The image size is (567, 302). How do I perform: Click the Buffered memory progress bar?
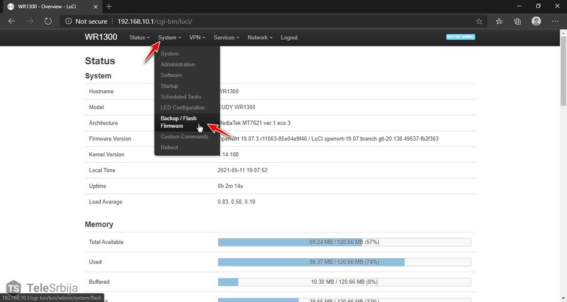coord(344,282)
